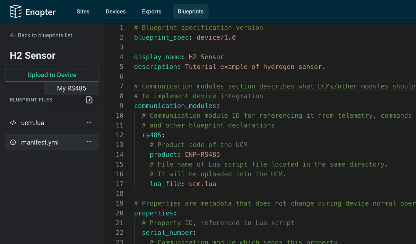This screenshot has width=416, height=244.
Task: Follow the Back to blueprints list link
Action: tap(45, 35)
